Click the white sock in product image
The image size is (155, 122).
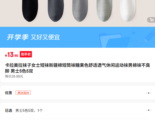pyautogui.click(x=128, y=10)
